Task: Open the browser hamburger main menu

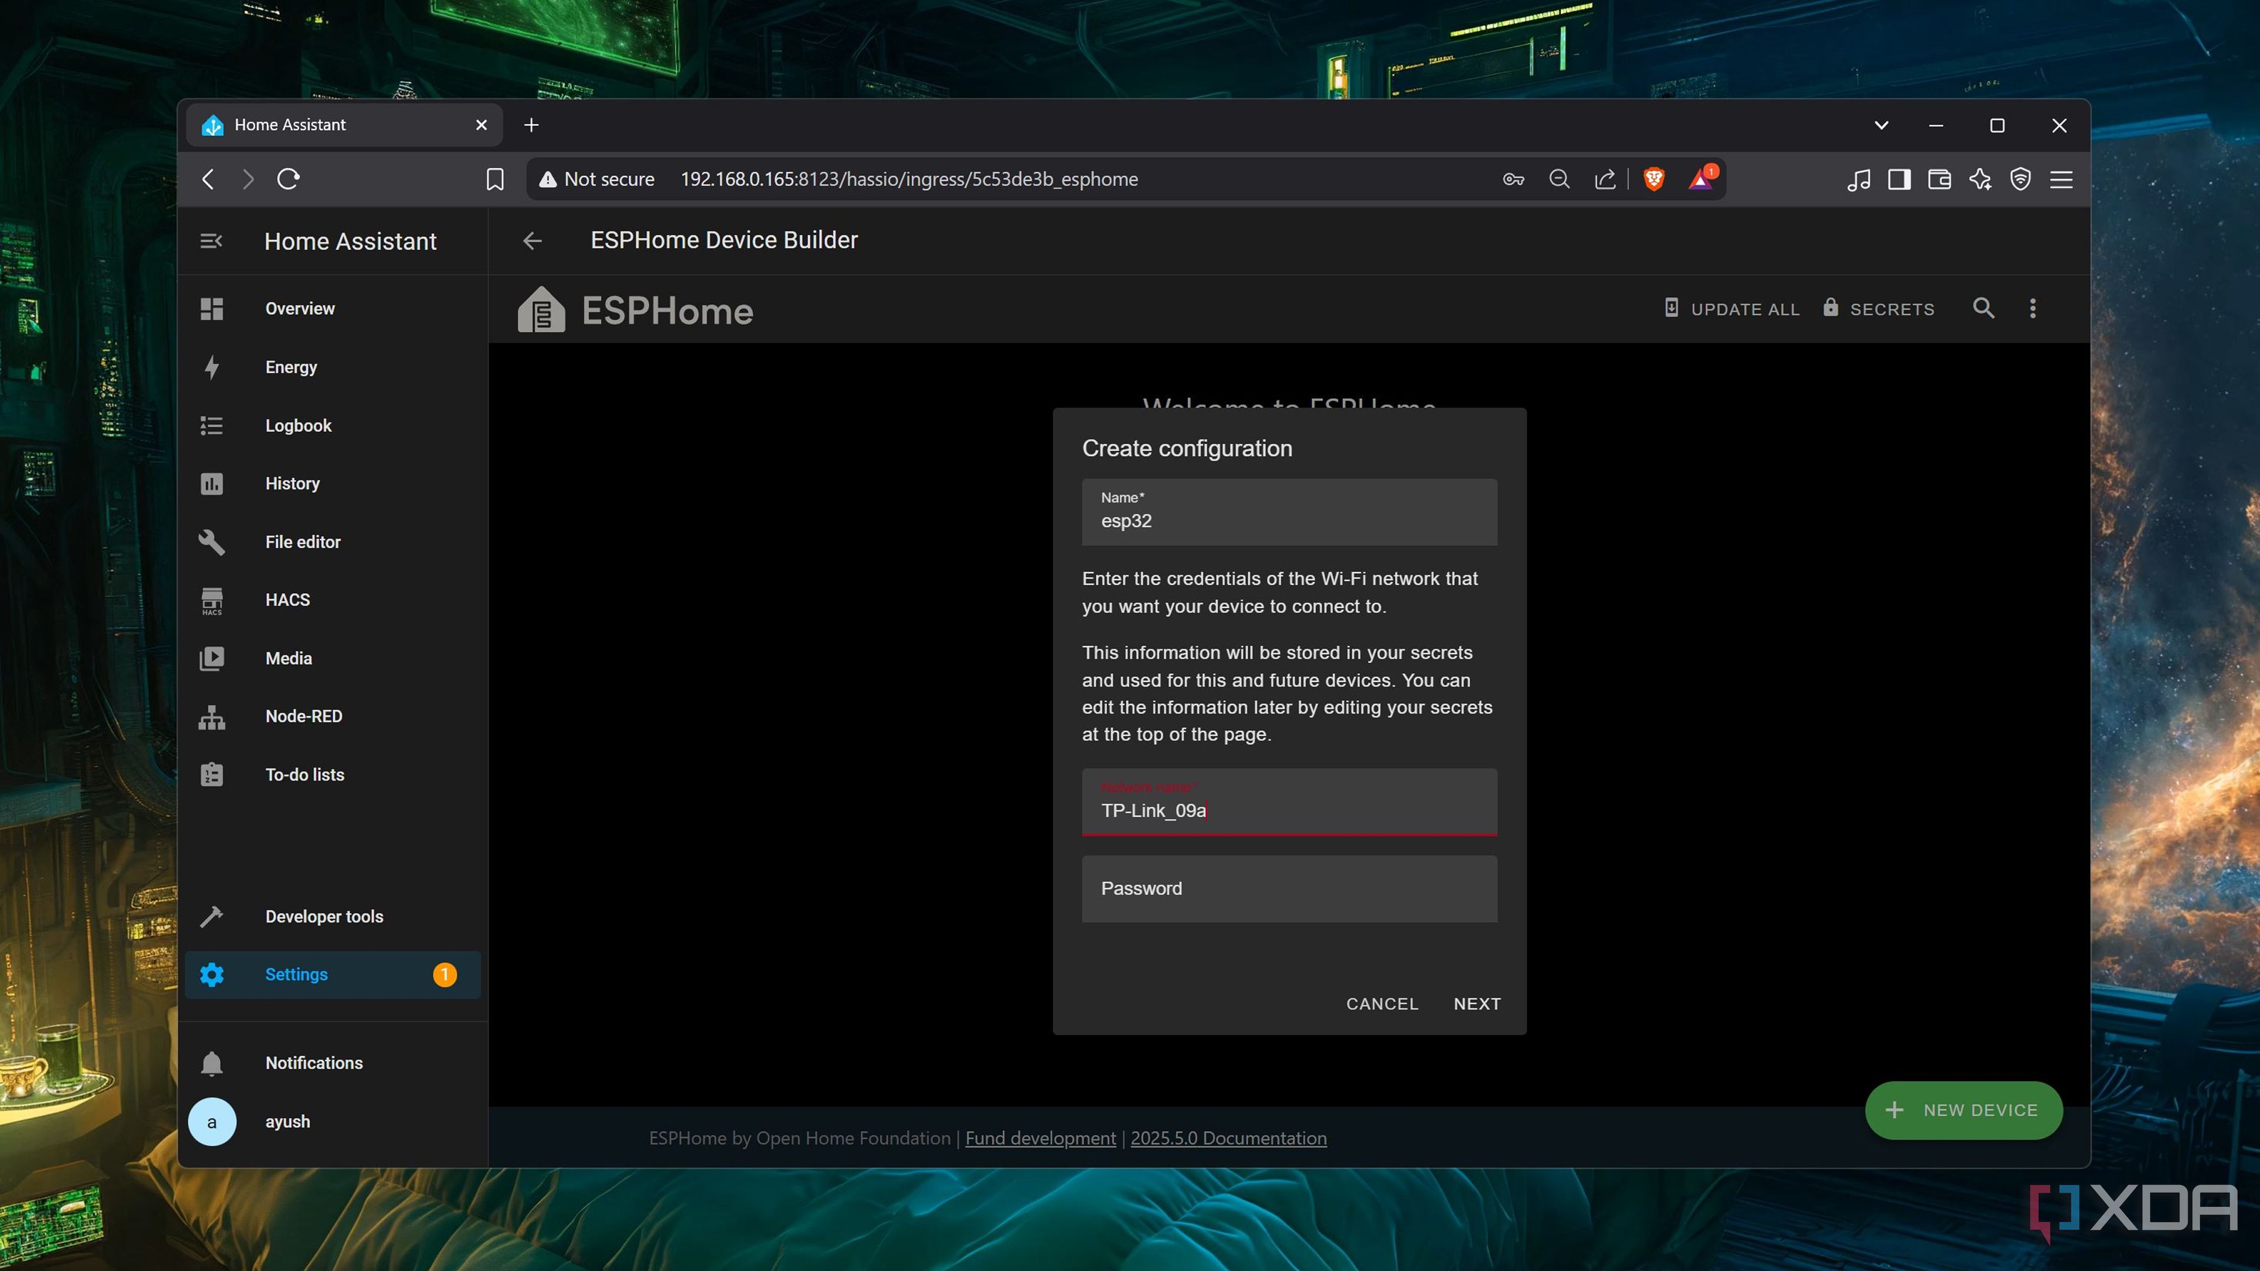Action: (x=2061, y=180)
